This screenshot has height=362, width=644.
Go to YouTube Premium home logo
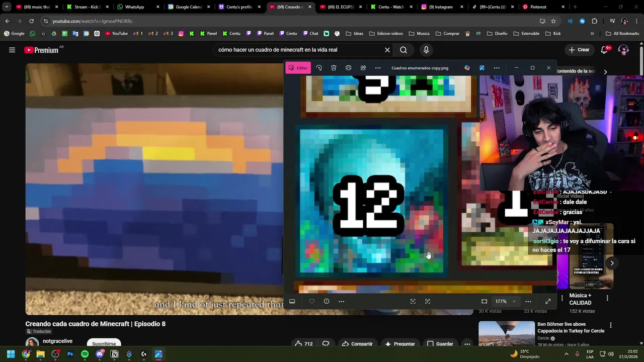point(41,50)
